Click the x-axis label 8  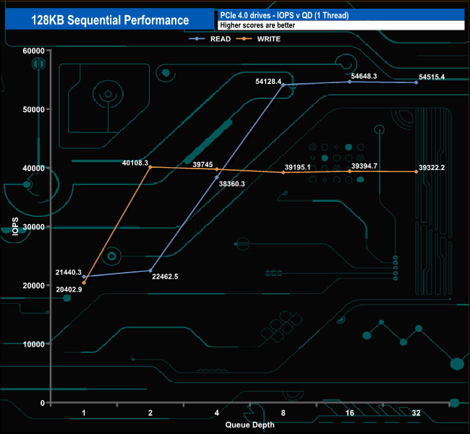tap(283, 413)
